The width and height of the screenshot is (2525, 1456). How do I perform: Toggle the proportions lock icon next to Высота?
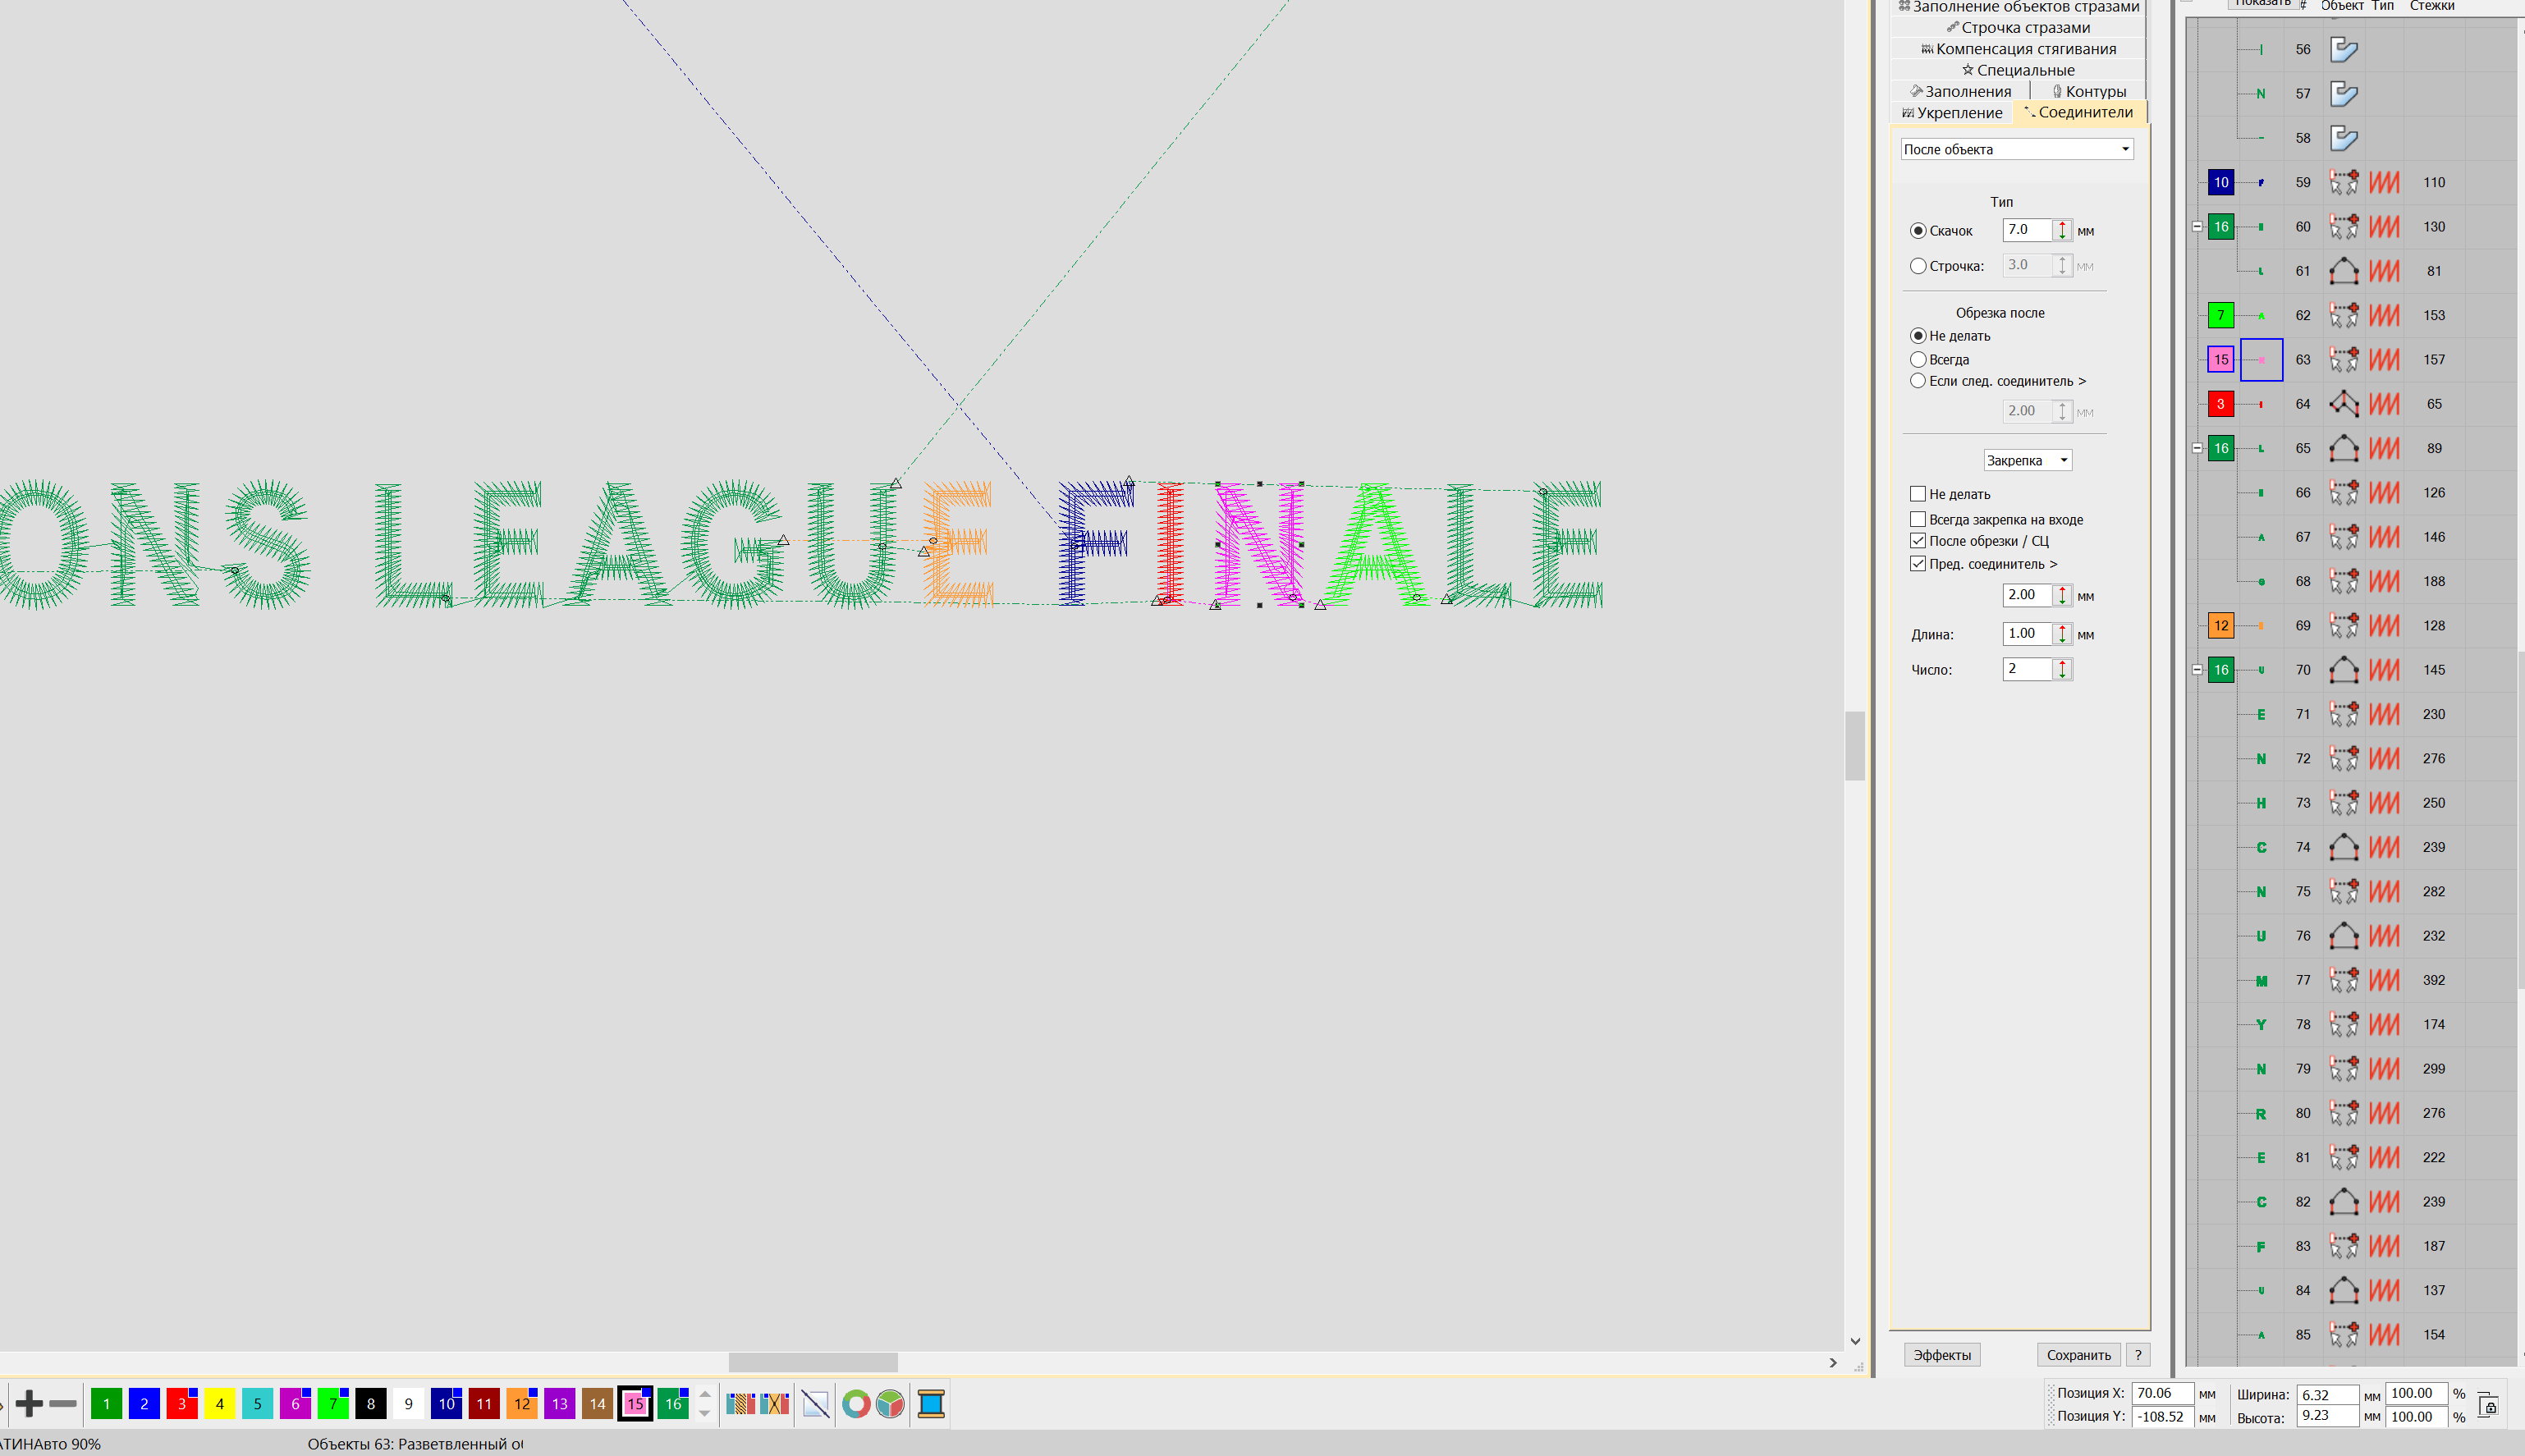[2489, 1405]
